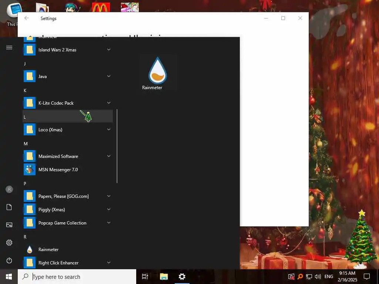Open Documents from Start sidebar
This screenshot has height=284, width=379.
(x=9, y=207)
